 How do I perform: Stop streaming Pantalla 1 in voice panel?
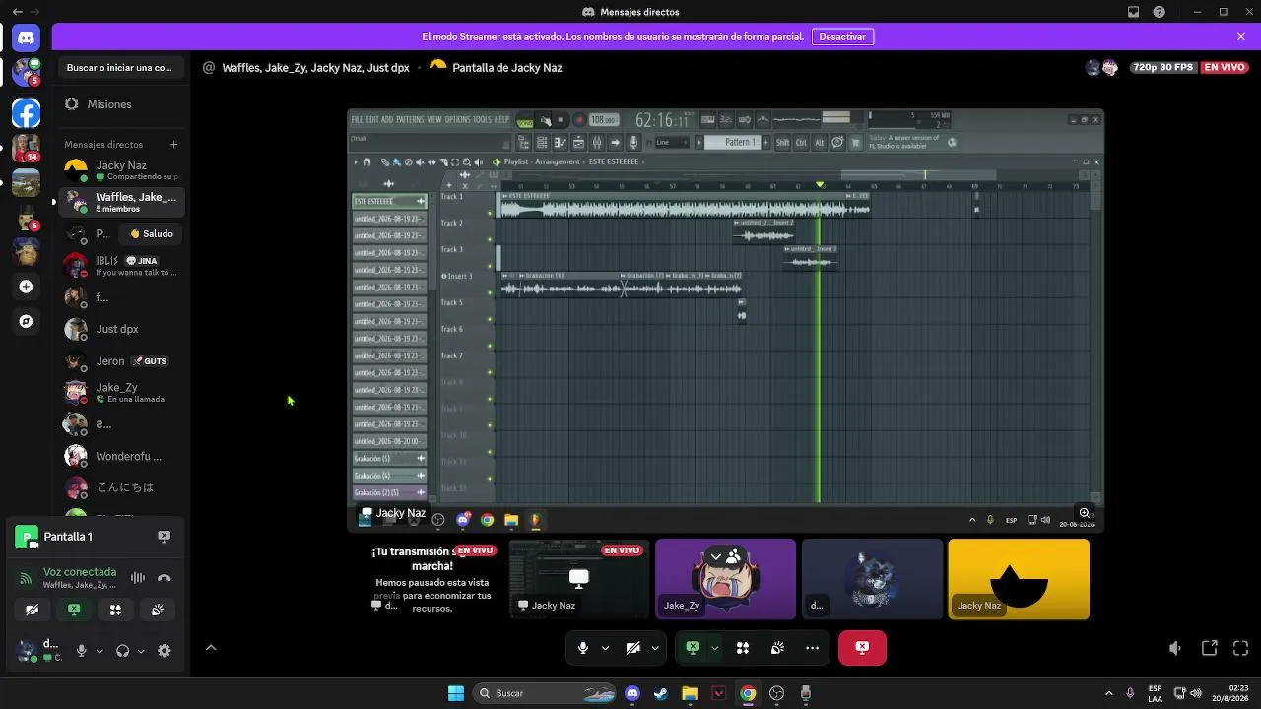tap(164, 536)
